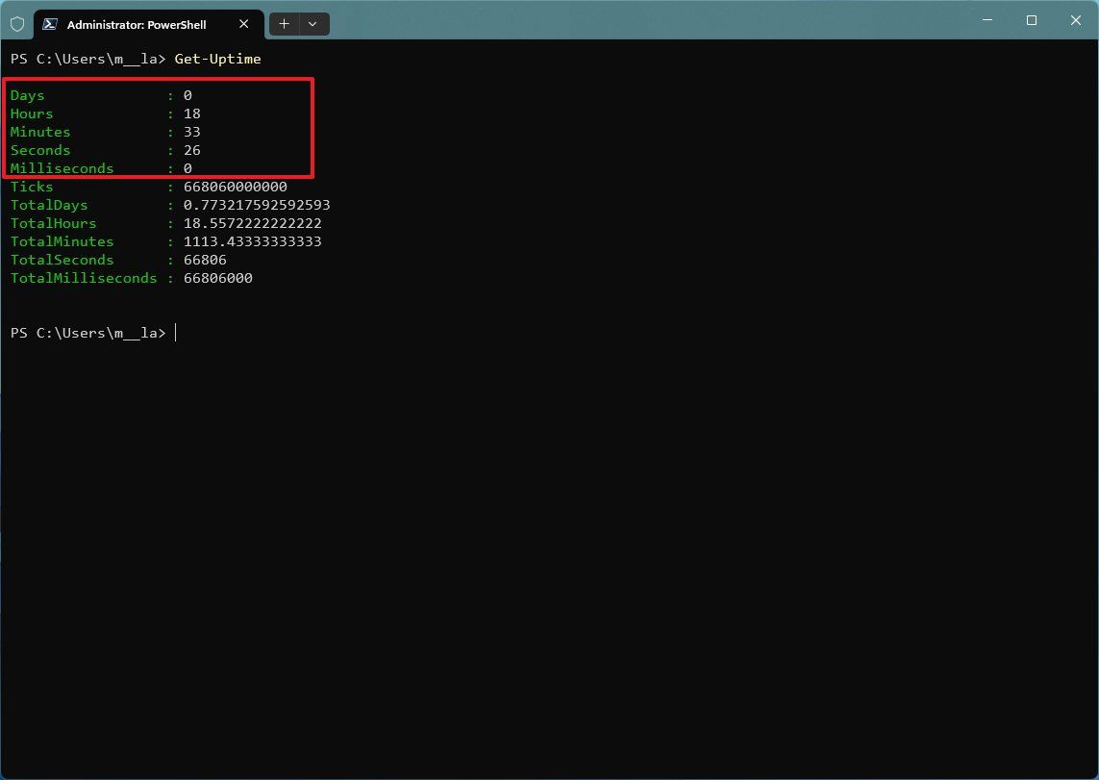Click the maximize window icon
This screenshot has width=1099, height=780.
[1031, 19]
